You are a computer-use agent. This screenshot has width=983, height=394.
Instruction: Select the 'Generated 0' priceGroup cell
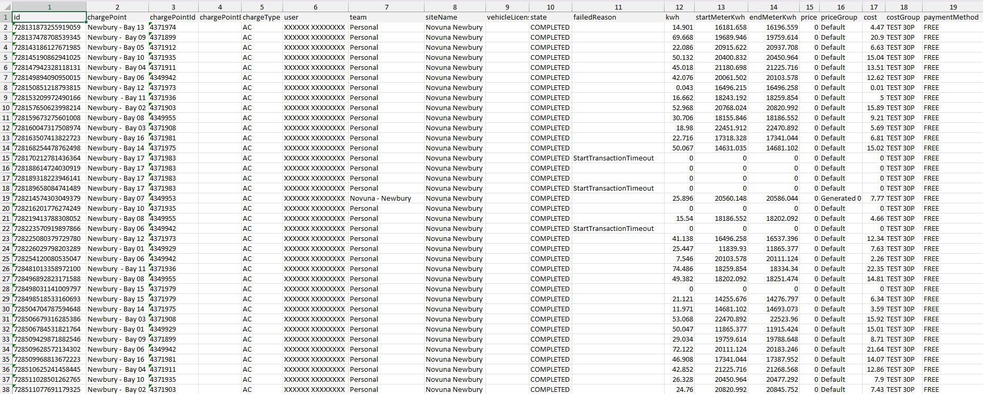[x=840, y=199]
